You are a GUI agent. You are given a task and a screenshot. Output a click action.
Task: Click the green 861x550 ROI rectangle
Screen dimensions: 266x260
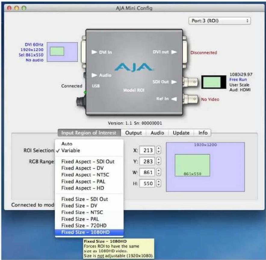coord(192,165)
